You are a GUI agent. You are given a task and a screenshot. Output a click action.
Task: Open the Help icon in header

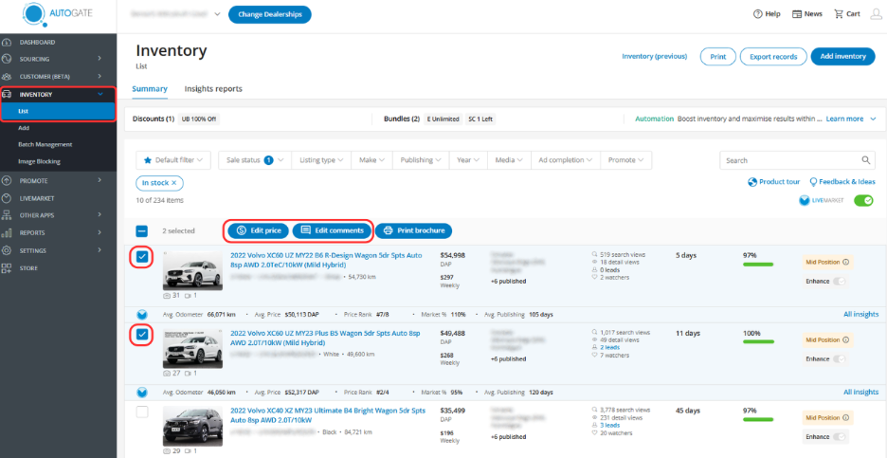[x=758, y=14]
